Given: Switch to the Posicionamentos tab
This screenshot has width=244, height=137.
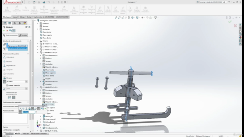Looking at the screenshot, I should [10, 35].
